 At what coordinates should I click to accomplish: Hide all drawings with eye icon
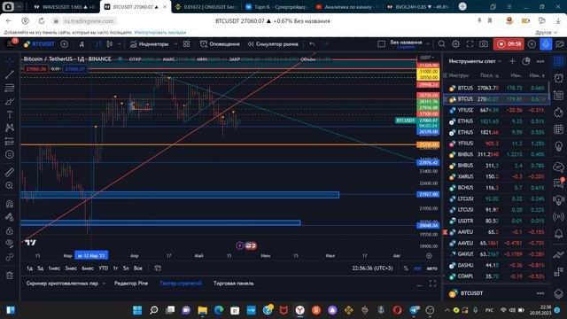[x=10, y=244]
